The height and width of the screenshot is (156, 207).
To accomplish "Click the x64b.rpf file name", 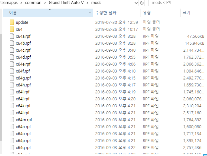I will pos(23,43).
